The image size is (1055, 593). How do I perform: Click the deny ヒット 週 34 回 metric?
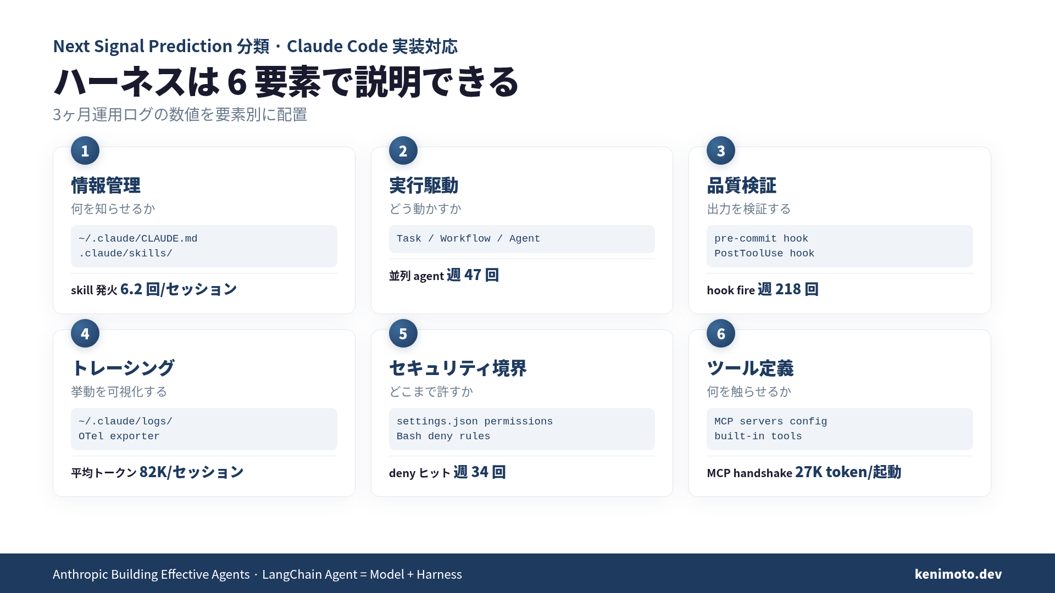(x=447, y=472)
